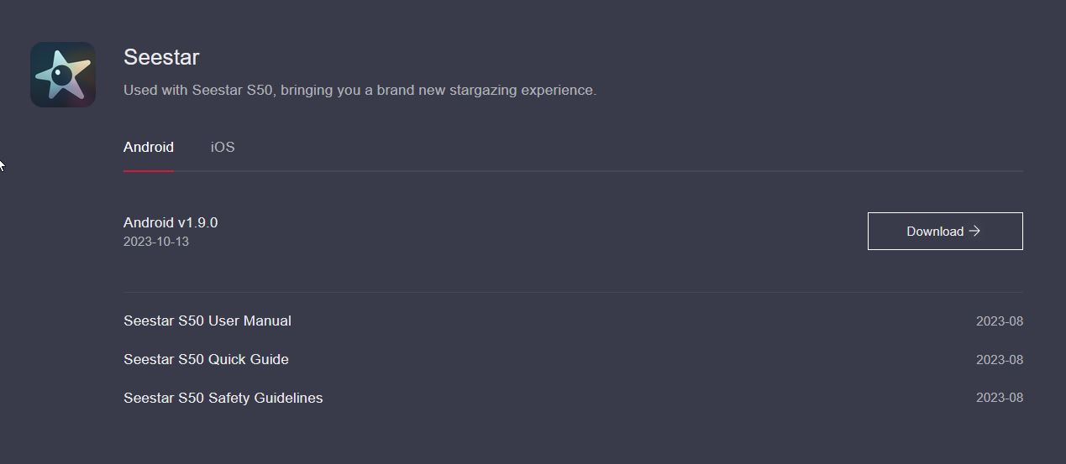Click the divider line under the tabs
Viewport: 1066px width, 464px height.
[573, 170]
